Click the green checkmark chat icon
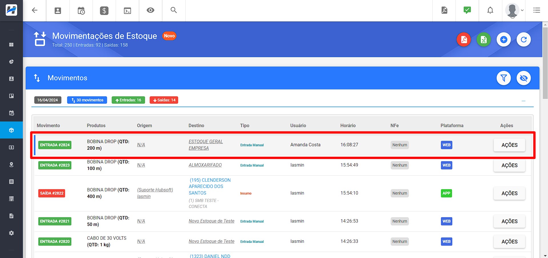Viewport: 548px width, 258px height. [x=467, y=10]
